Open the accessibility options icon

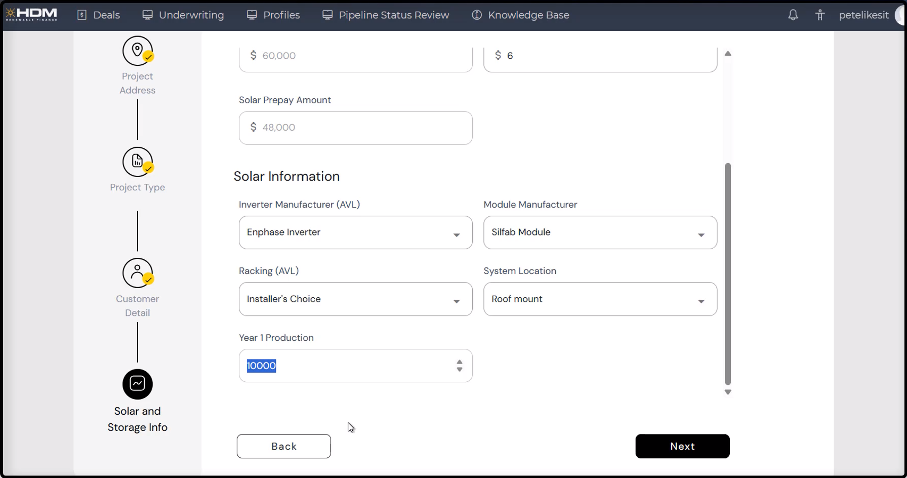tap(820, 15)
